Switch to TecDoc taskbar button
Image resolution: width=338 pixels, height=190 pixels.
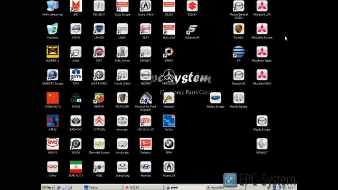[x=102, y=187]
